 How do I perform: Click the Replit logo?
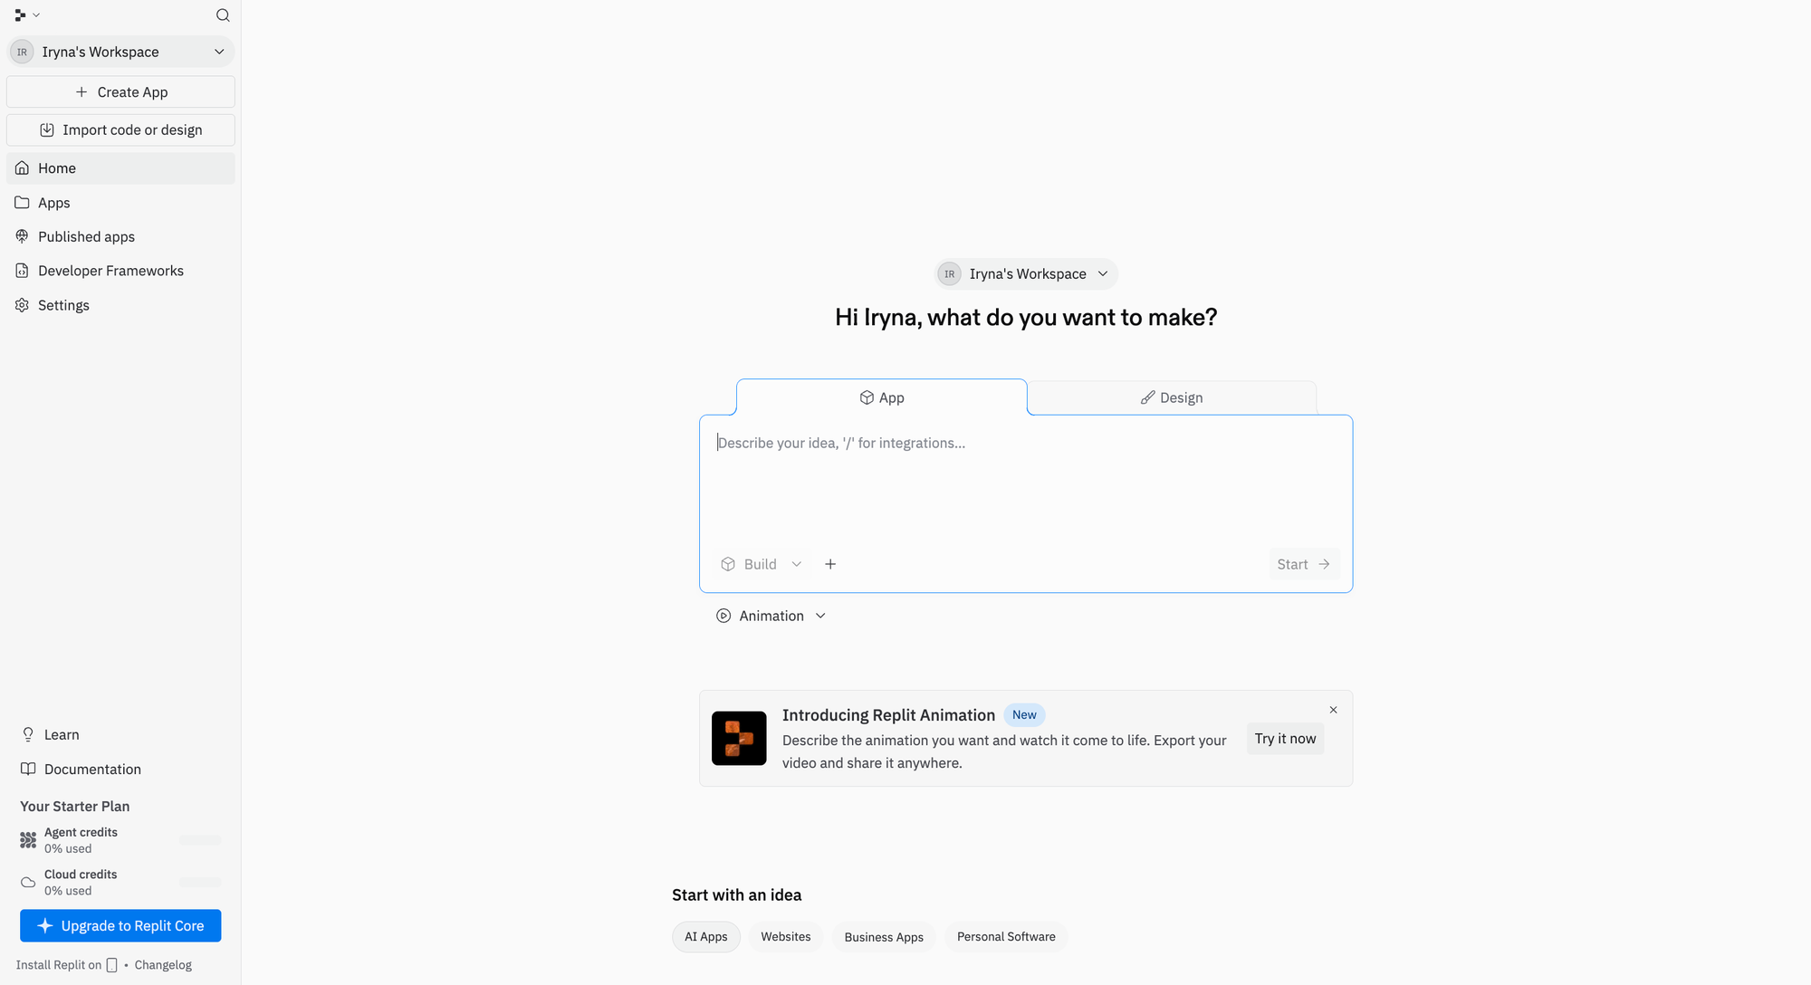click(x=18, y=14)
